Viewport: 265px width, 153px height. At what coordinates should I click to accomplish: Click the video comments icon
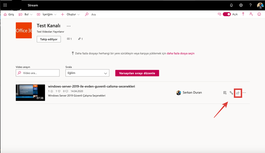pyautogui.click(x=67, y=91)
